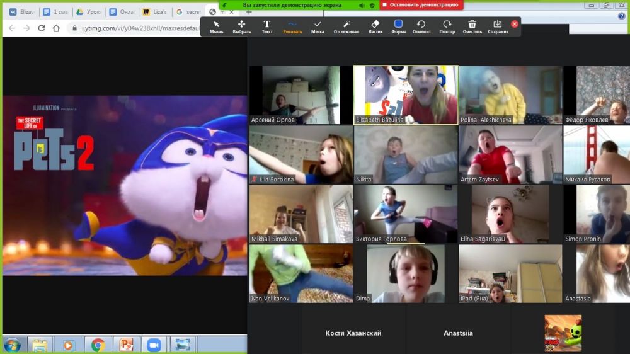Select Михаил Русаков's video tile

pyautogui.click(x=597, y=155)
